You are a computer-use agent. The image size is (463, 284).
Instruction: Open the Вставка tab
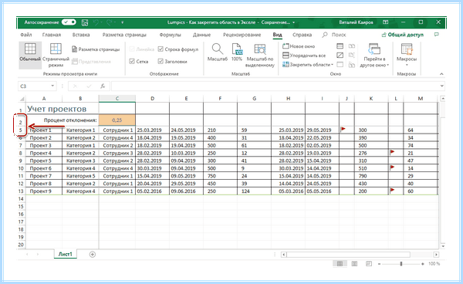[81, 35]
